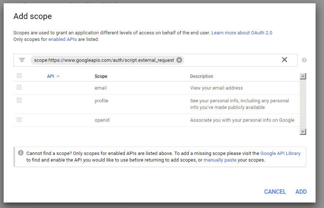Click the scroll down arrow in table
Viewport: 324px width, 208px height.
pyautogui.click(x=302, y=132)
